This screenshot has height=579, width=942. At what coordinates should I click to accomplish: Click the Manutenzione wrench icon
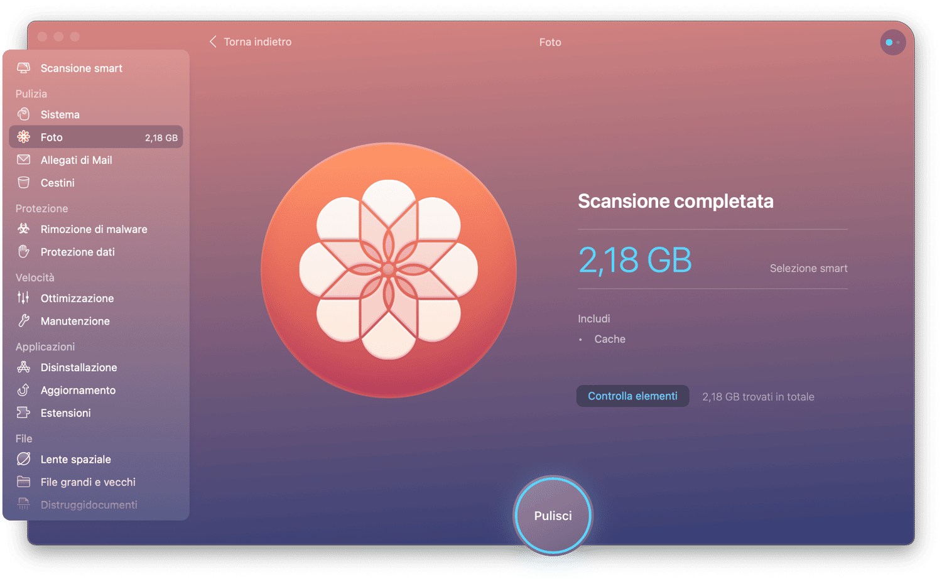click(23, 321)
